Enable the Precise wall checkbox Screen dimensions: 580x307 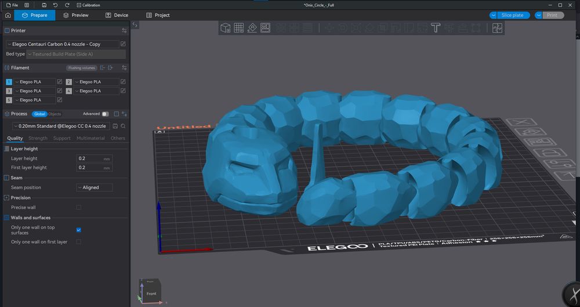pyautogui.click(x=79, y=207)
